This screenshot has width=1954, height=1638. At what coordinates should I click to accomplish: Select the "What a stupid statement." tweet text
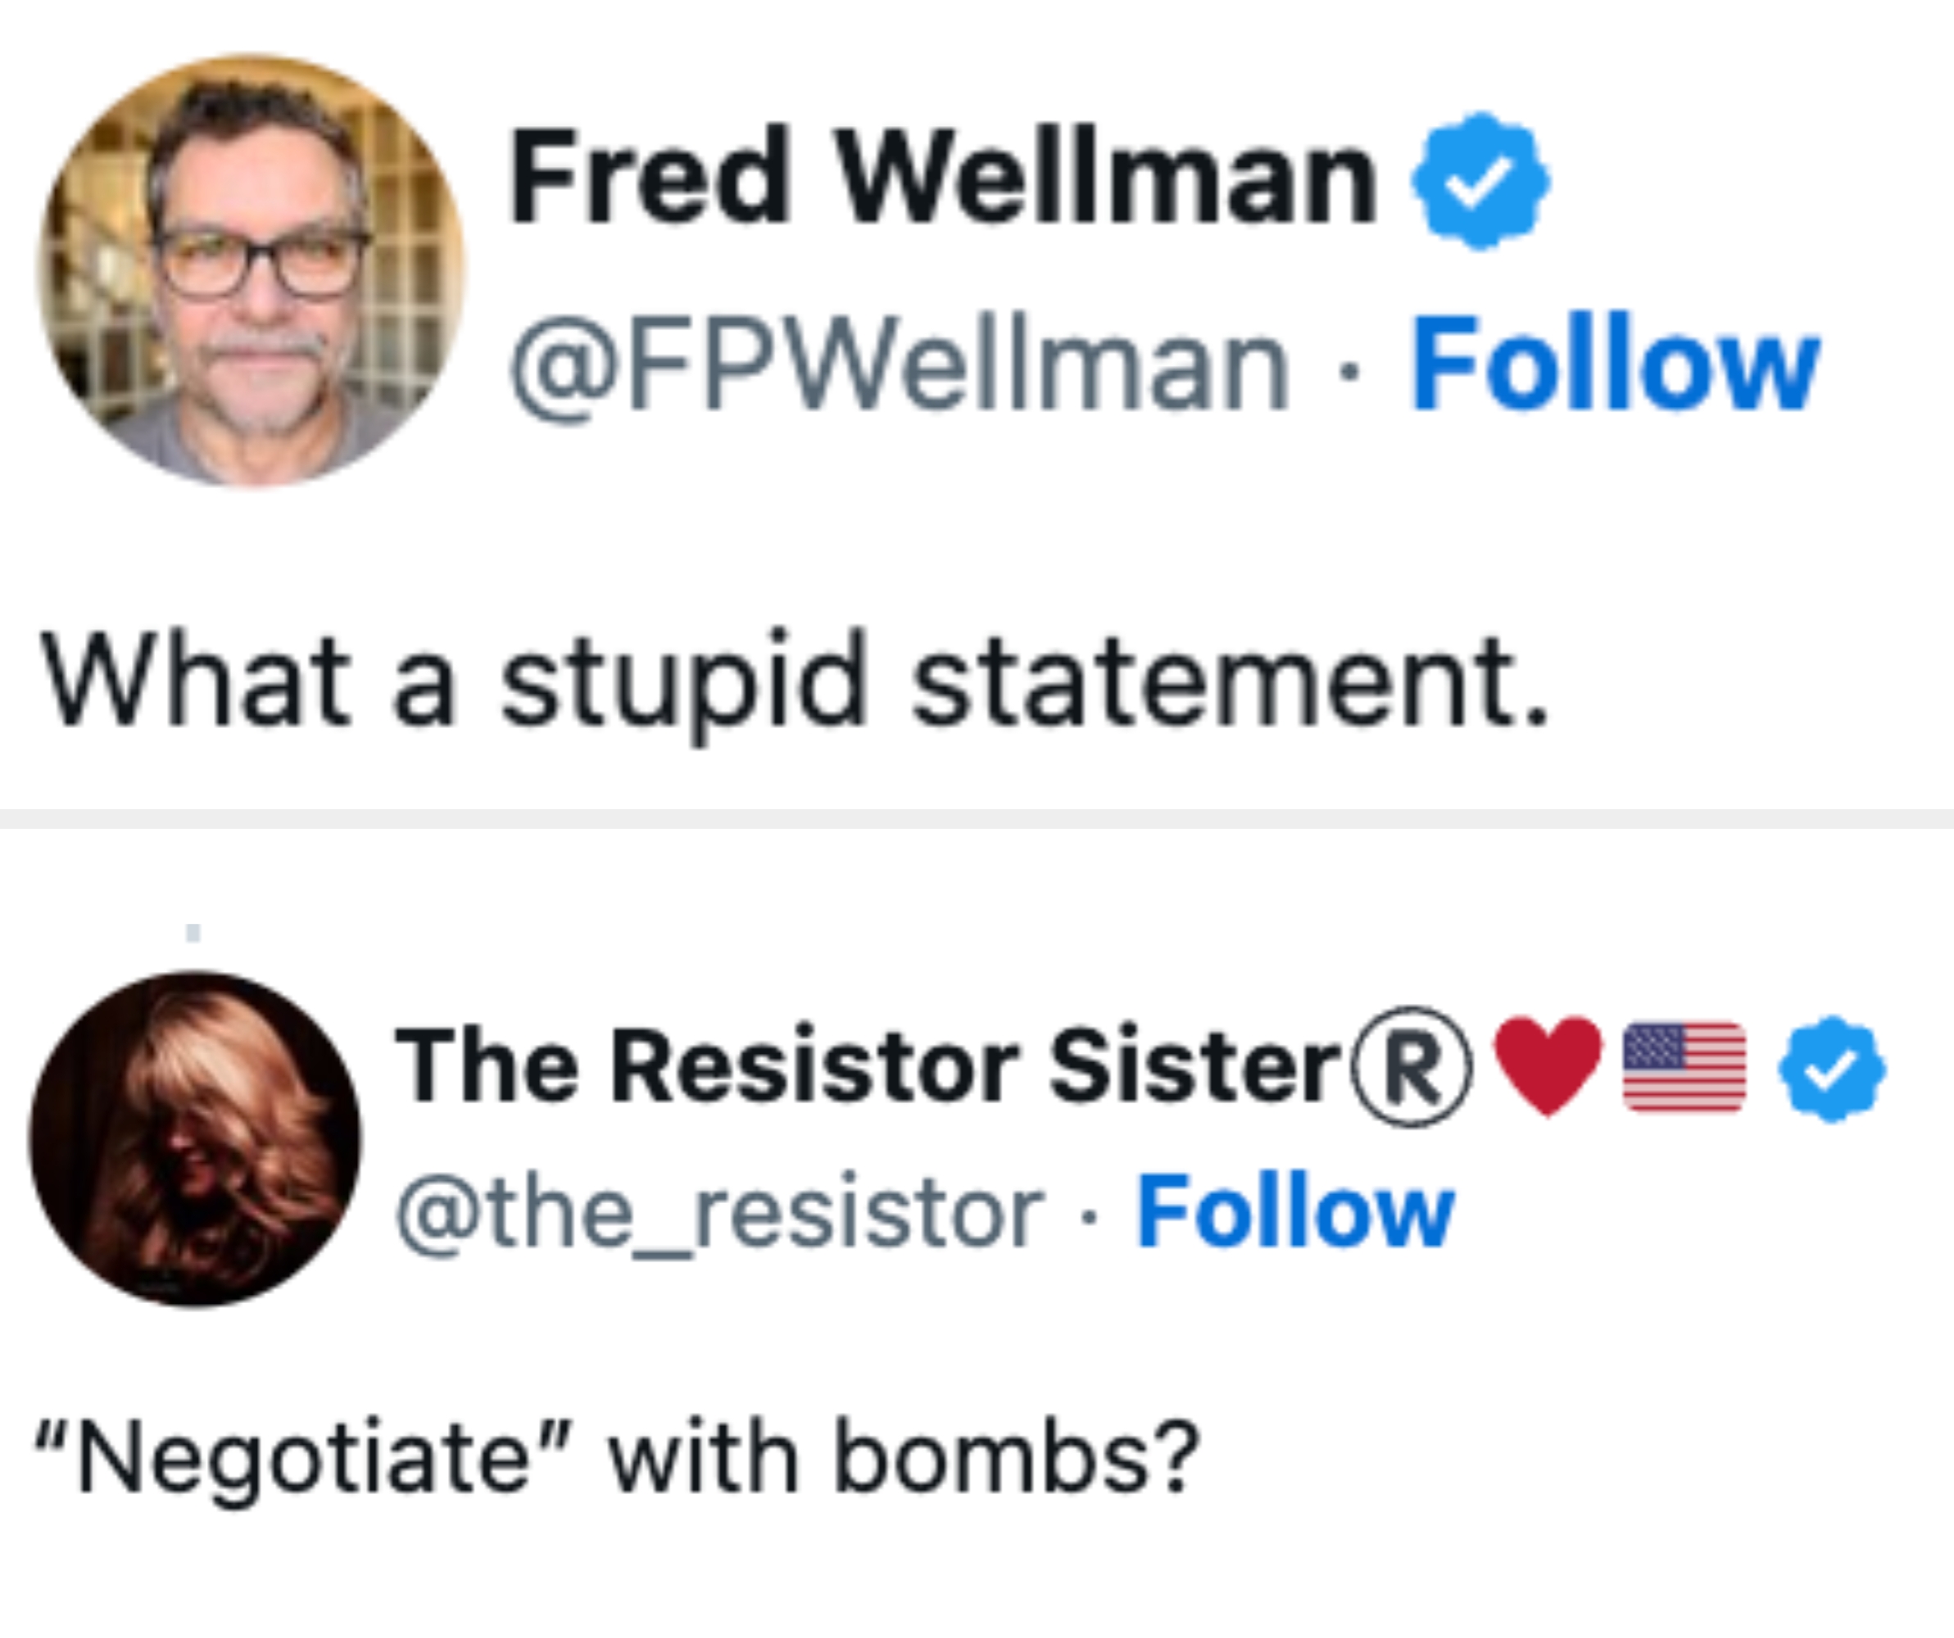pyautogui.click(x=794, y=681)
